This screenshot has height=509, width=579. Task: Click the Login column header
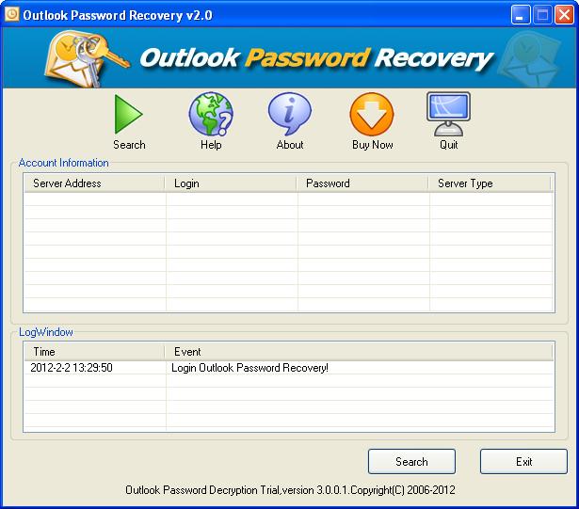pyautogui.click(x=232, y=183)
